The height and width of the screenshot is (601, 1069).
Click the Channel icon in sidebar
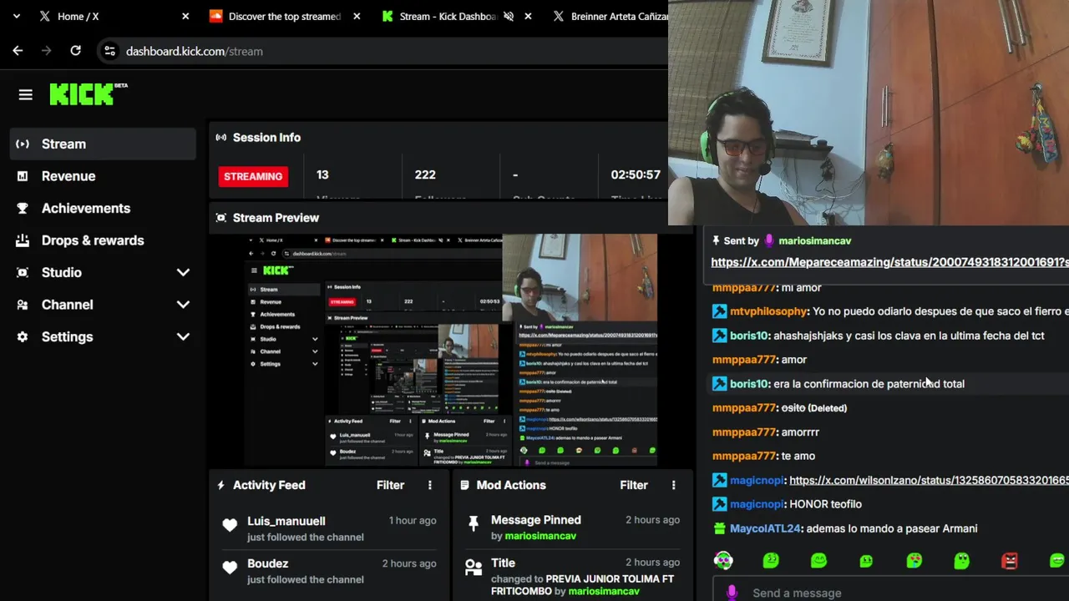point(23,305)
